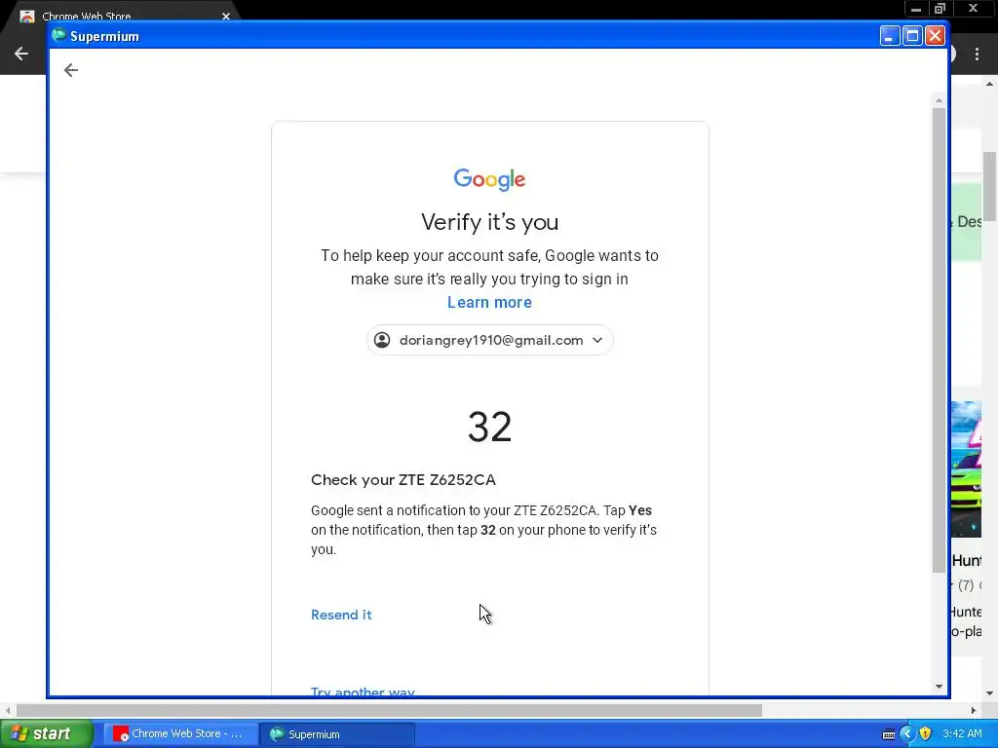Click the background browser vertical scrollbar thumb
The image size is (998, 748).
pos(990,186)
